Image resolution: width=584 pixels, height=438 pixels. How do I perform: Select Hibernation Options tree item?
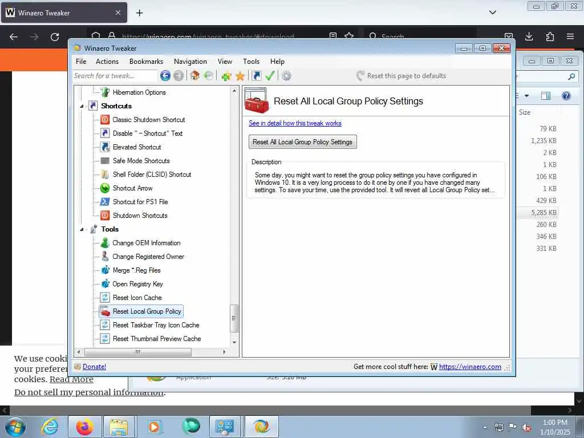(x=139, y=92)
